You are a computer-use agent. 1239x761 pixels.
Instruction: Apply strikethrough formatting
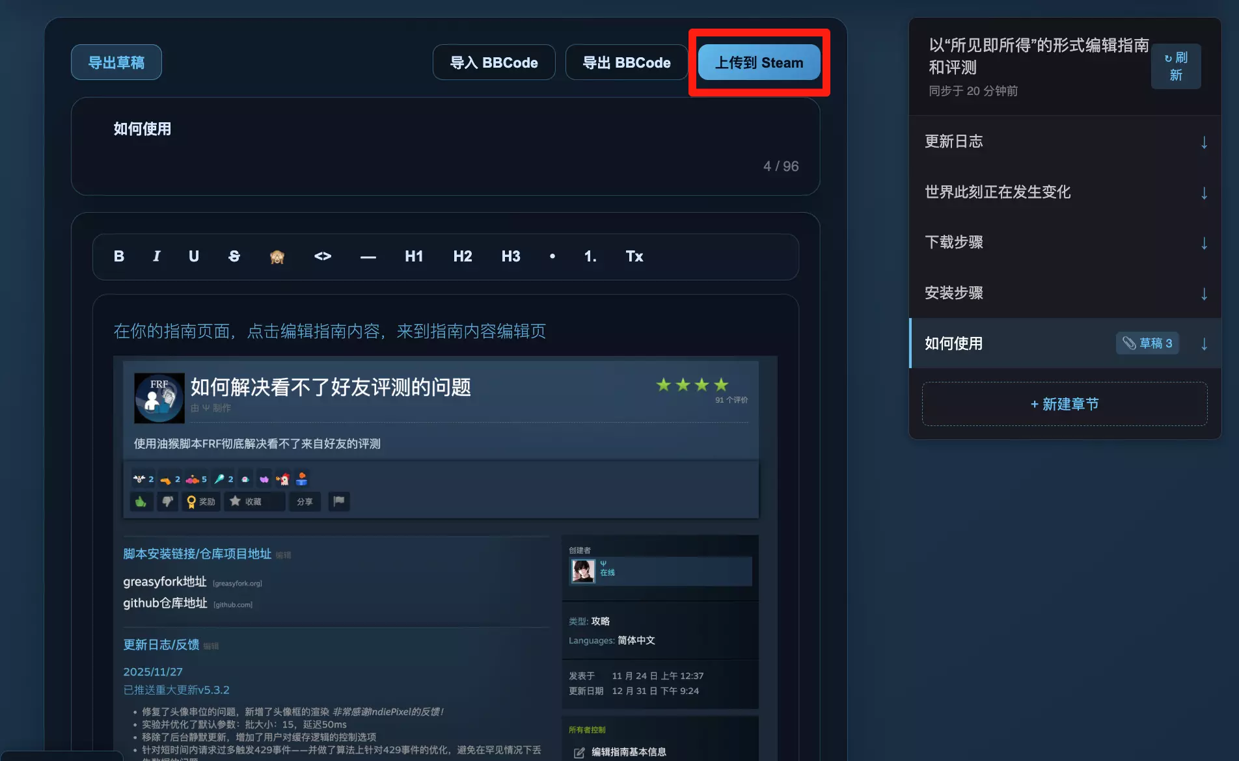click(234, 256)
